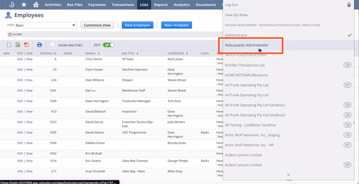Open the Analytics menu

coord(182,4)
